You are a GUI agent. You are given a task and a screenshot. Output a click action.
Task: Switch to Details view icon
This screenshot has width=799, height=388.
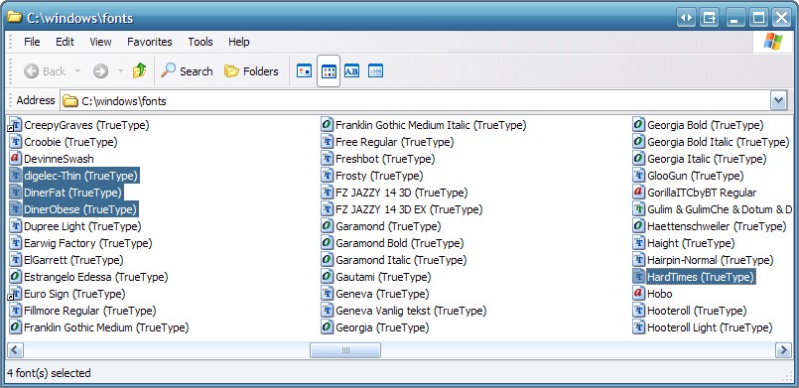click(375, 71)
